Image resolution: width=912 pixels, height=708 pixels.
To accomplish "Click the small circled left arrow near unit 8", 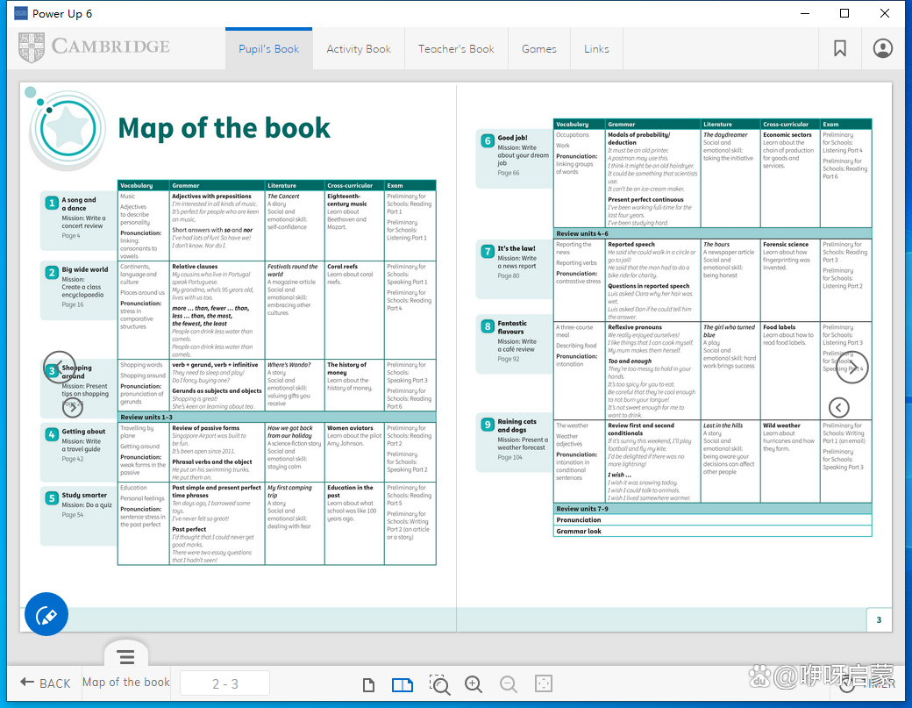I will point(838,407).
